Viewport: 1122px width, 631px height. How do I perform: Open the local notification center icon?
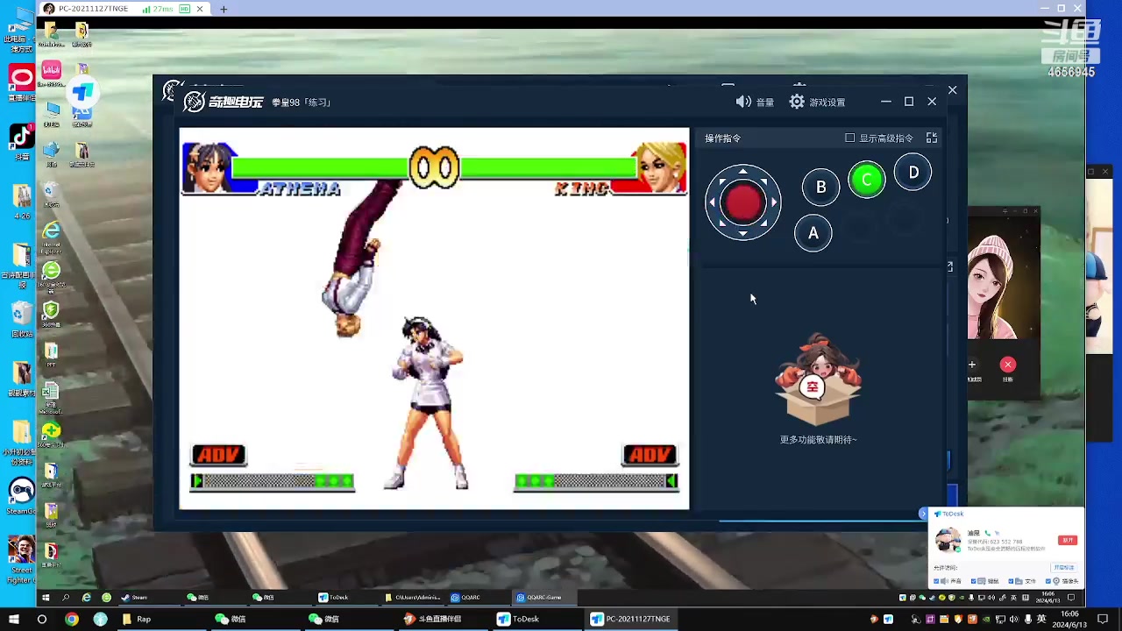(1104, 619)
